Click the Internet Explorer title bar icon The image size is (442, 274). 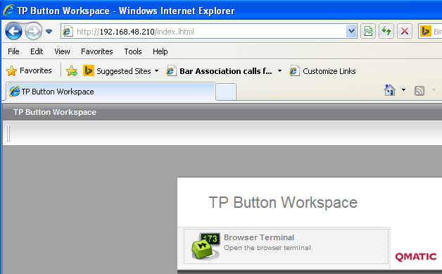(8, 10)
